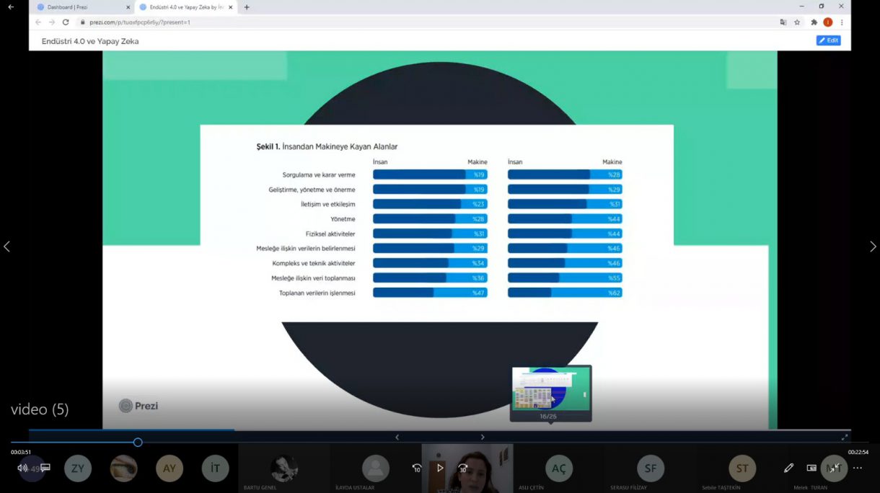
Task: Open a new browser tab
Action: coord(247,7)
